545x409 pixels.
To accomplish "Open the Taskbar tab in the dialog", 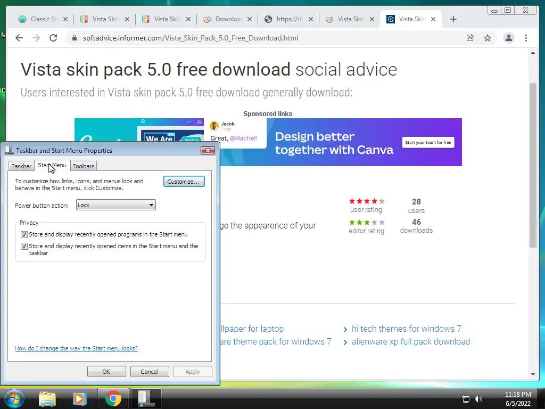I will (21, 166).
